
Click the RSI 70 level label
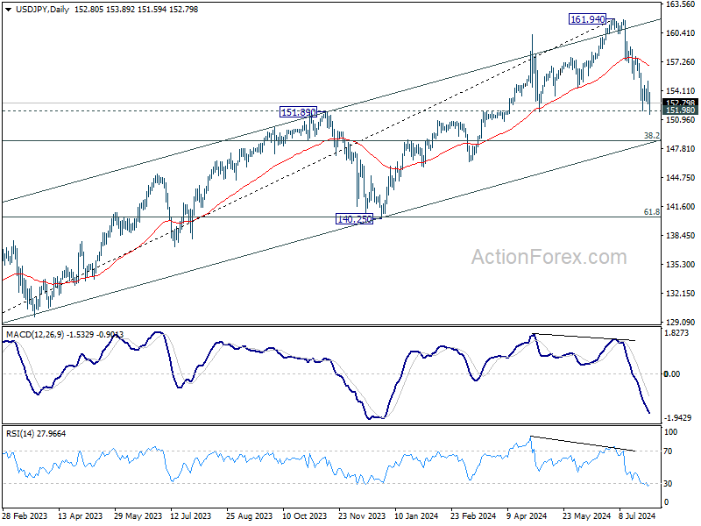[x=668, y=451]
